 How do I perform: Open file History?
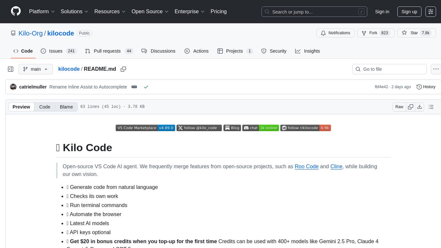click(x=426, y=87)
